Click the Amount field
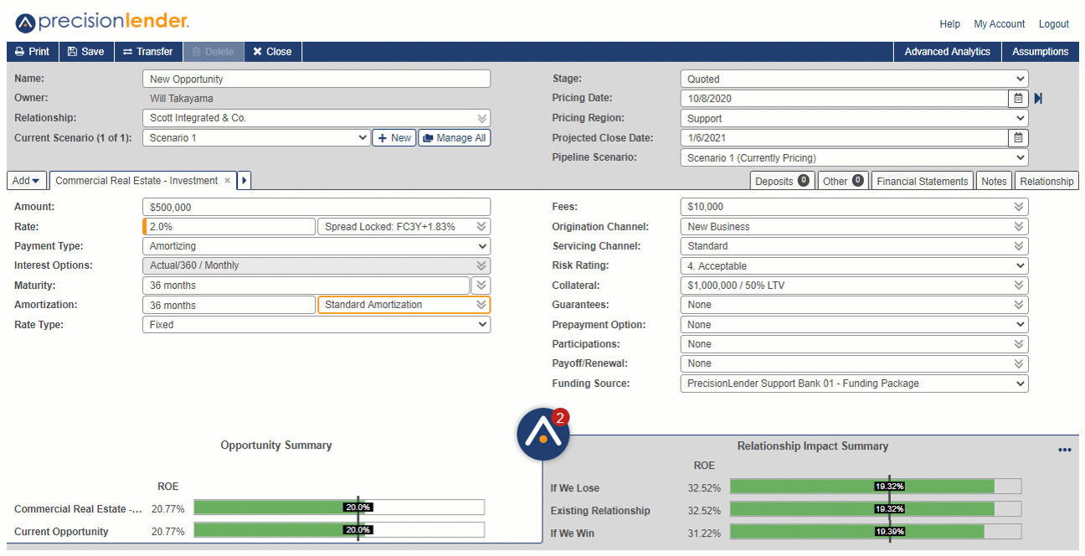Image resolution: width=1085 pixels, height=556 pixels. (x=316, y=207)
